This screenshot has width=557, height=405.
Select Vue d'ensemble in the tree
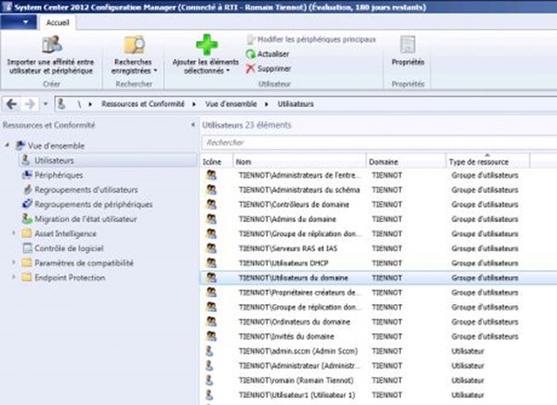click(56, 145)
